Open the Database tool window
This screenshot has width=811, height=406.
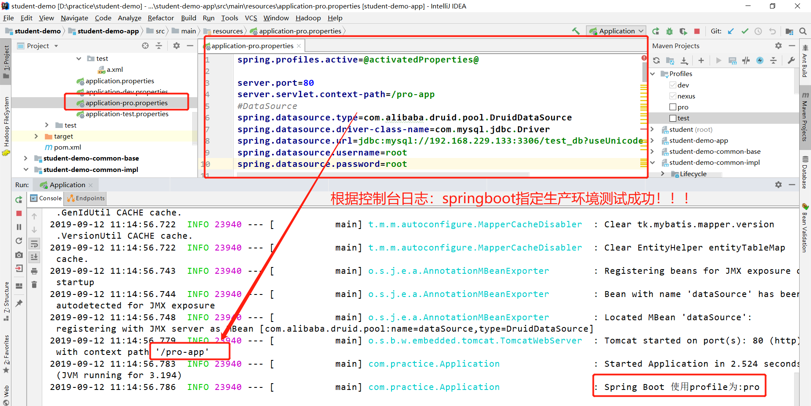pos(805,172)
